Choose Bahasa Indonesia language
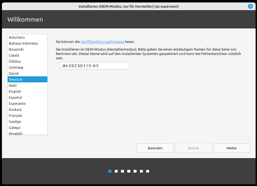This screenshot has height=186, width=257. (x=23, y=43)
